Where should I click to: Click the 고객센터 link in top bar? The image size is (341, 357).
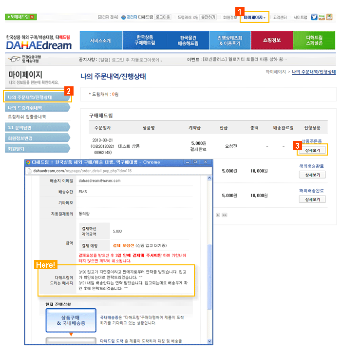(280, 17)
